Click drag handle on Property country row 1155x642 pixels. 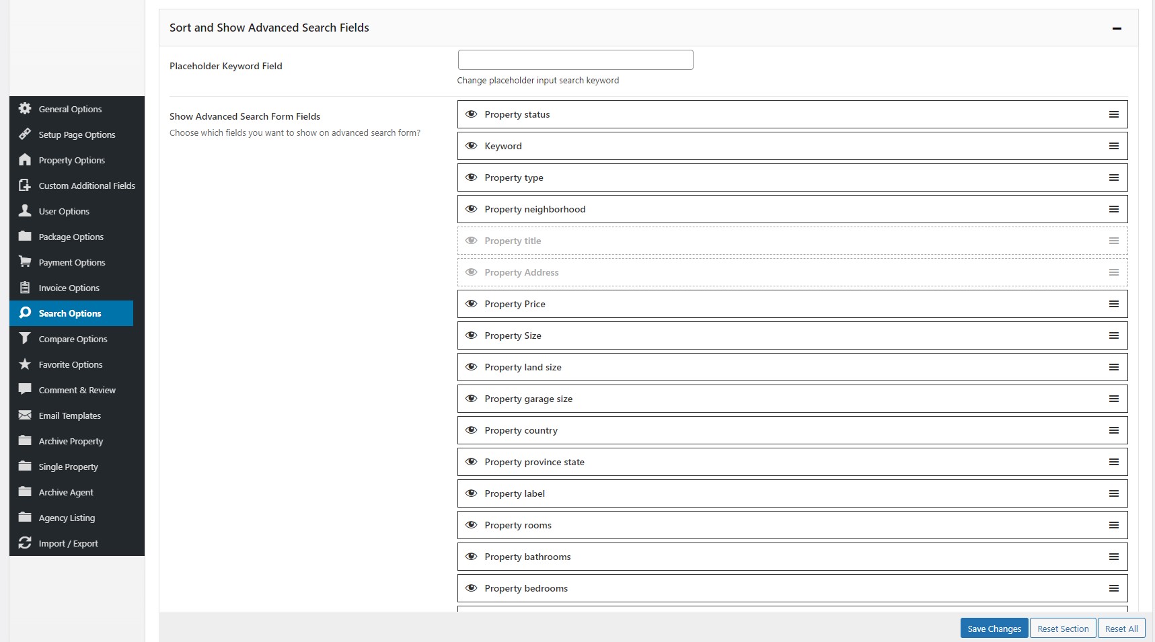tap(1114, 430)
